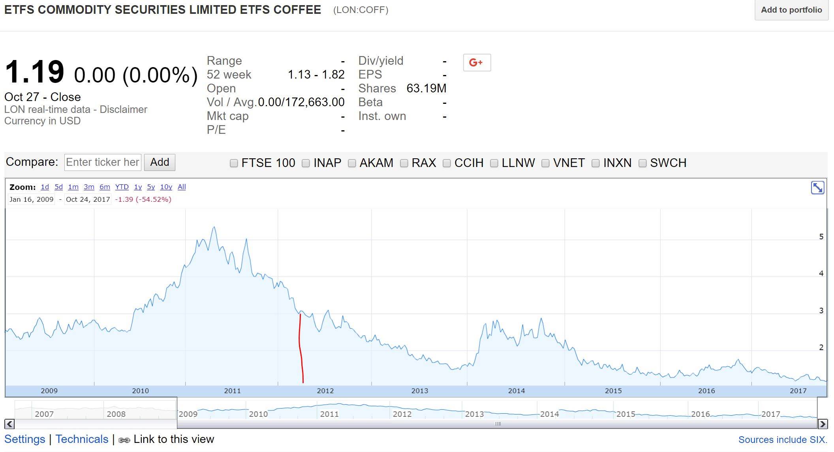Check the AKAM compare box
Screen dimensions: 834x452
point(352,163)
